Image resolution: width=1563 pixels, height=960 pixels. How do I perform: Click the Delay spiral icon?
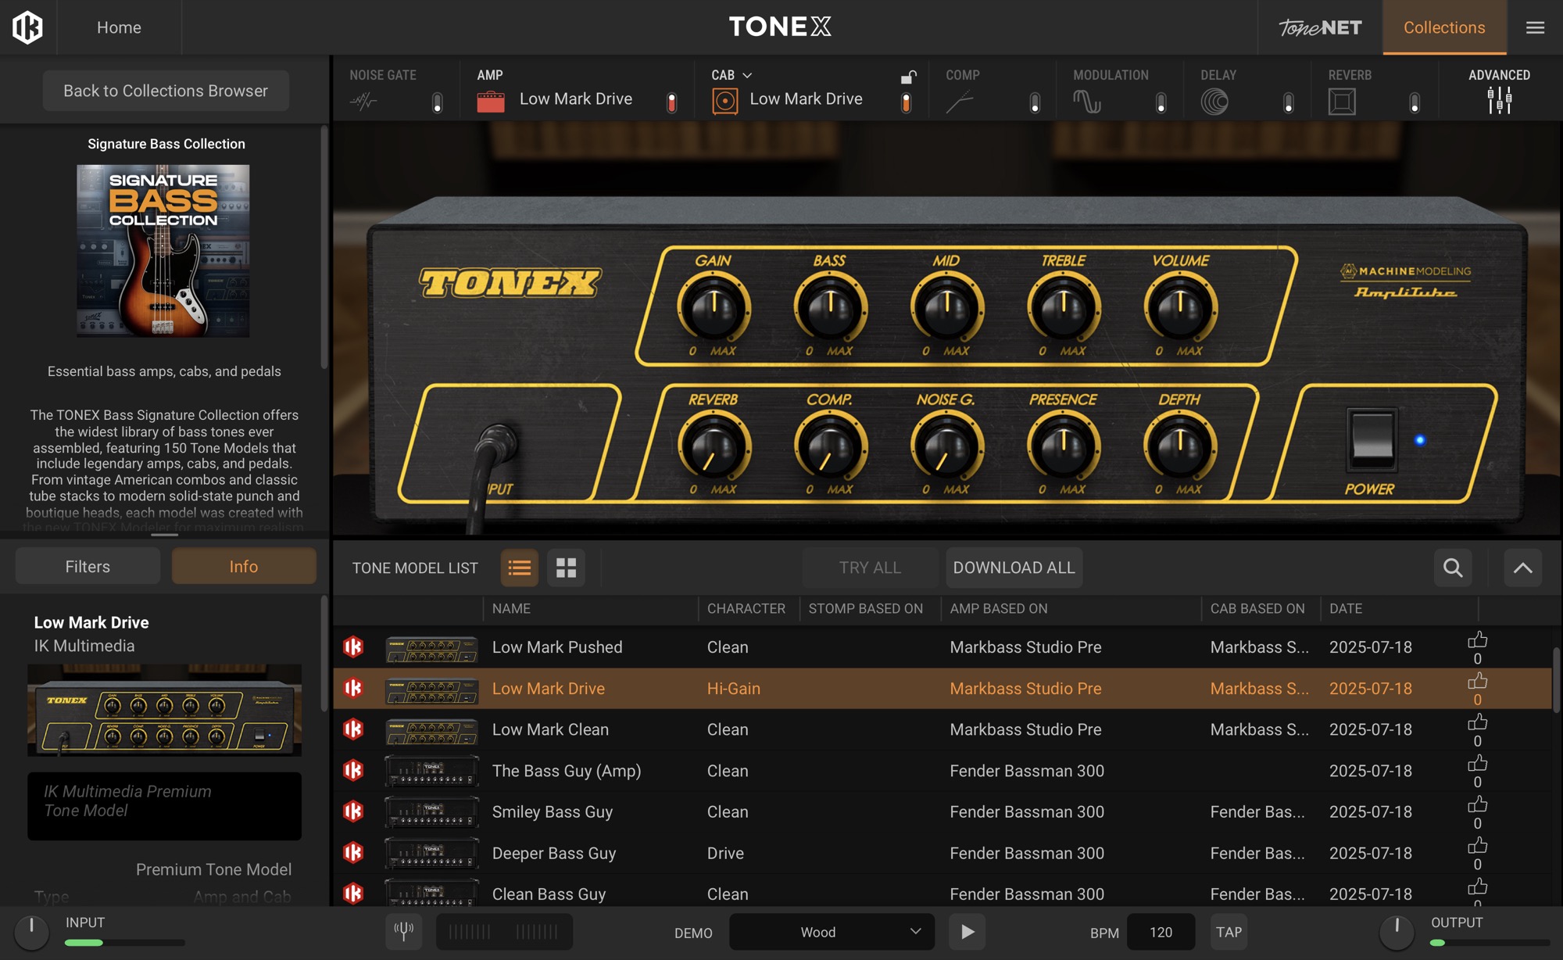[1214, 102]
